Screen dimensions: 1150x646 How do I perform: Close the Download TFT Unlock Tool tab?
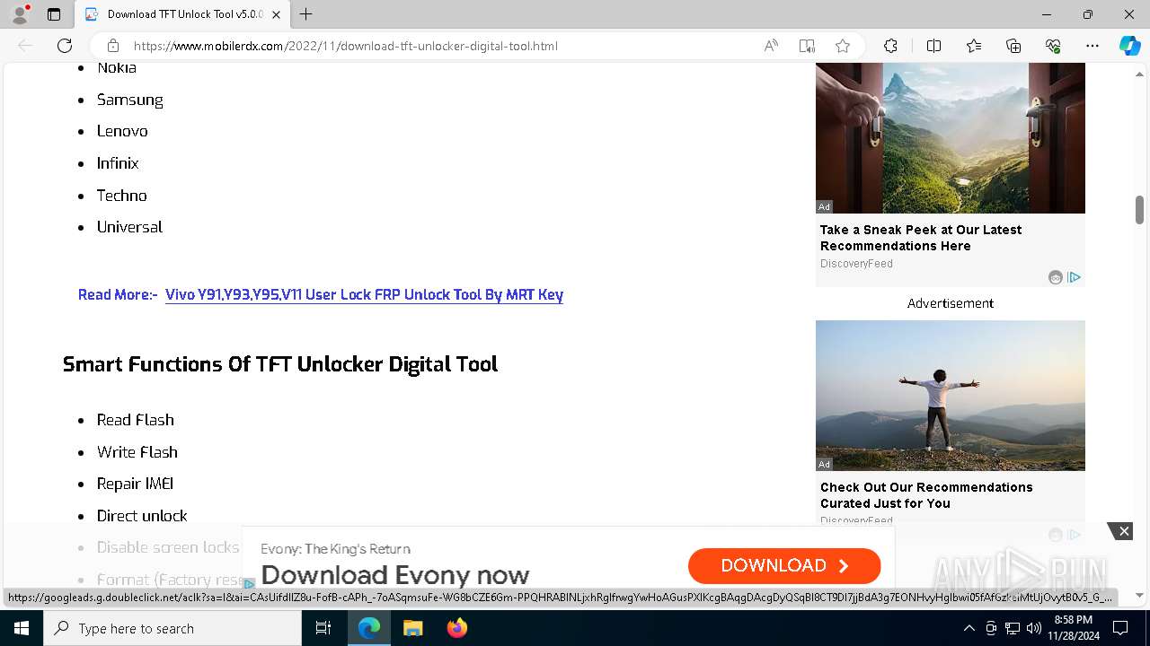click(x=276, y=14)
